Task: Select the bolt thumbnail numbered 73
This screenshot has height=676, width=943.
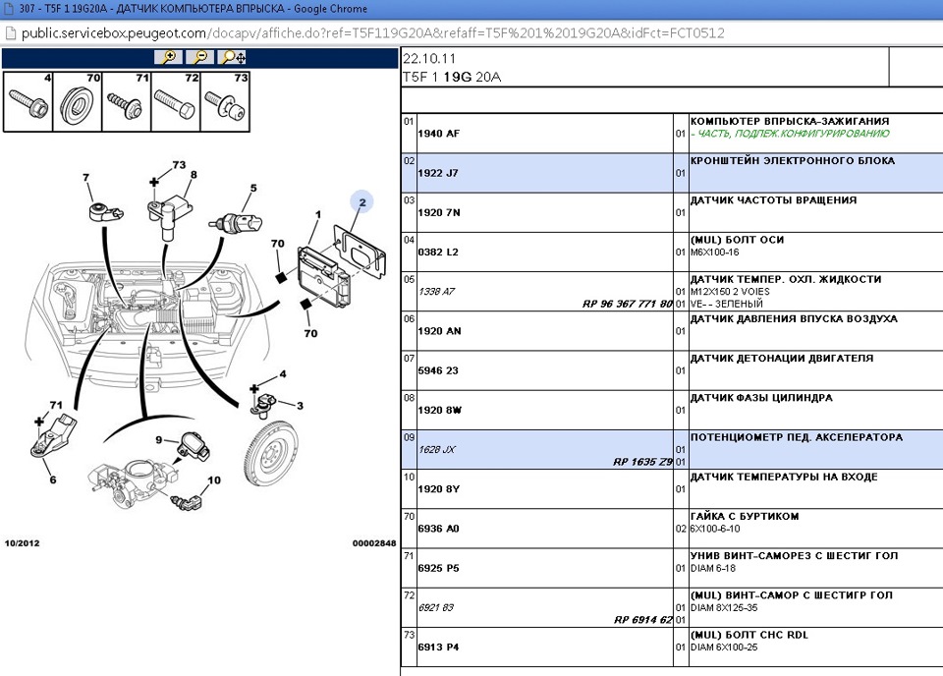Action: click(x=225, y=101)
